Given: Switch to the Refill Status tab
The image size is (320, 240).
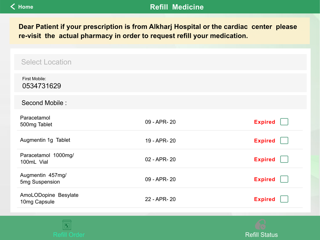Looking at the screenshot, I should [261, 235].
